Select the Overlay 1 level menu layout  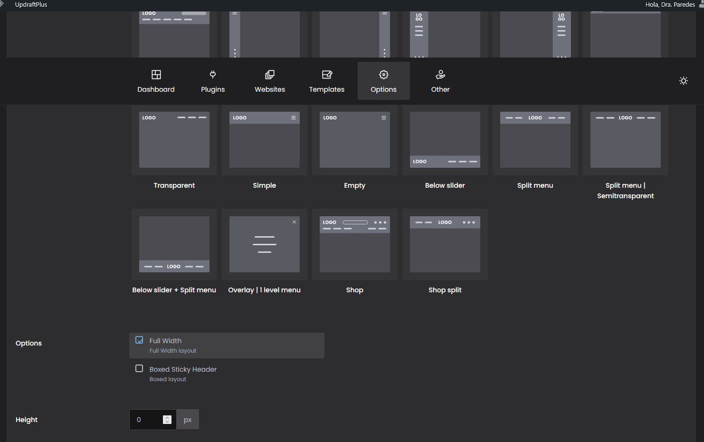tap(265, 245)
